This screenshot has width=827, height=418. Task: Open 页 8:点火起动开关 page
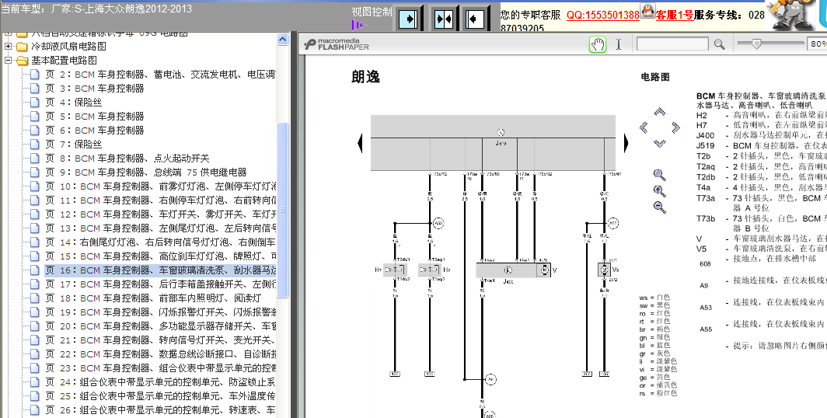click(127, 158)
